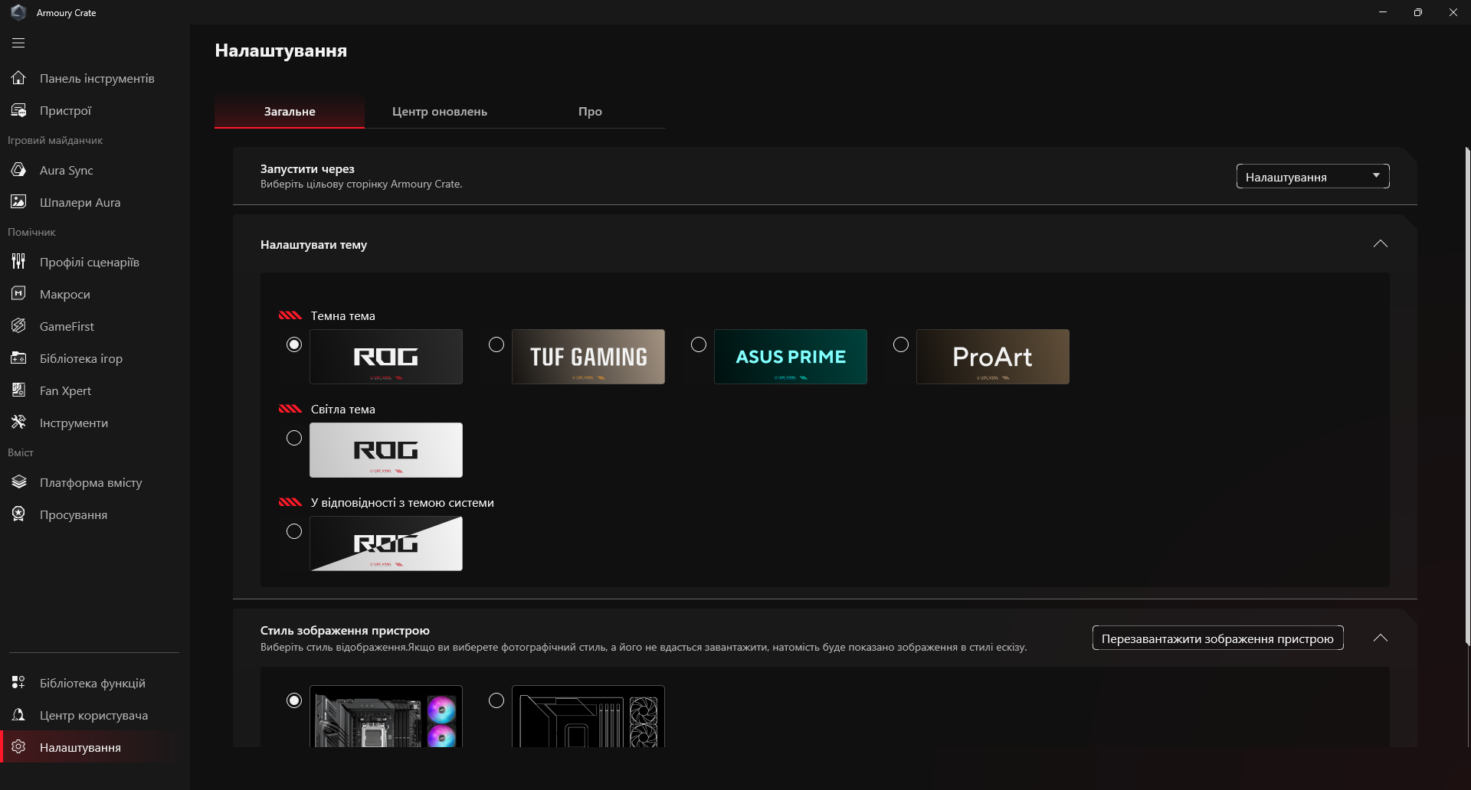
Task: Click the split ROG system theme thumbnail
Action: [x=386, y=544]
